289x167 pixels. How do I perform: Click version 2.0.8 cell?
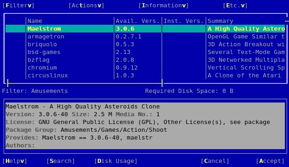pyautogui.click(x=125, y=60)
